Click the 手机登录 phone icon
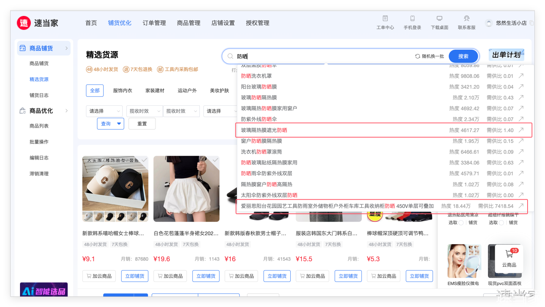The image size is (545, 307). tap(412, 19)
